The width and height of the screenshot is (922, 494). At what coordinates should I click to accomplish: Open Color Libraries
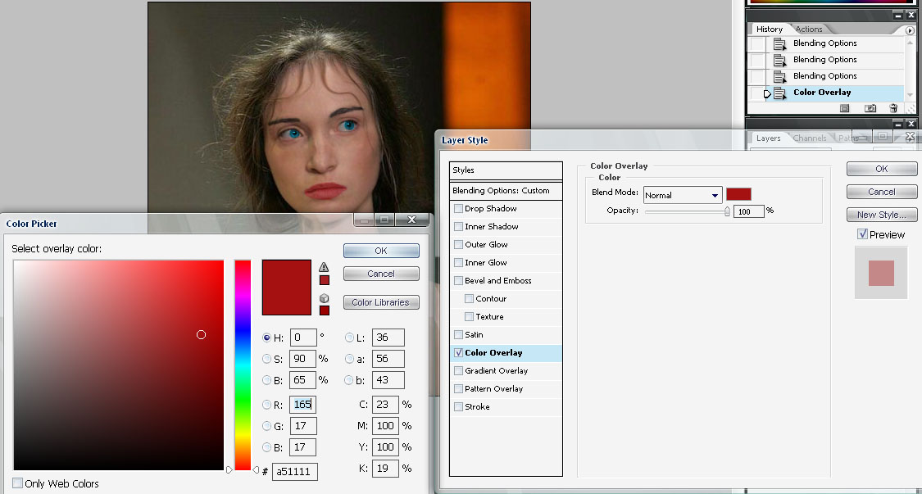tap(381, 302)
